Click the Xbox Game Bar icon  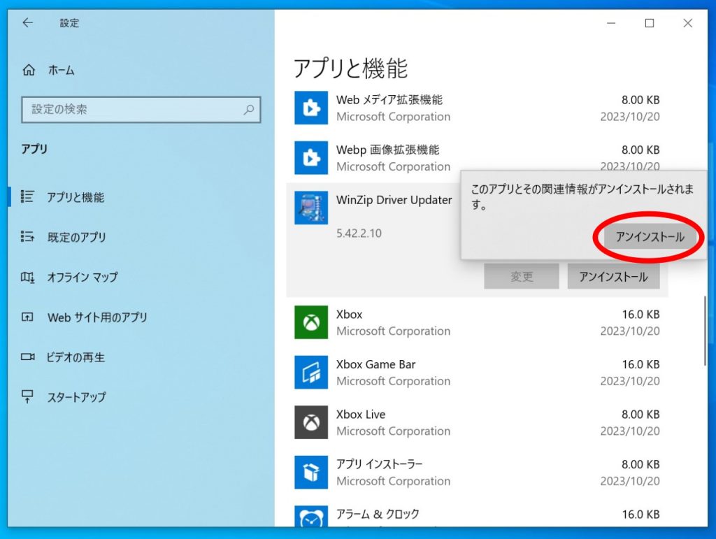310,373
